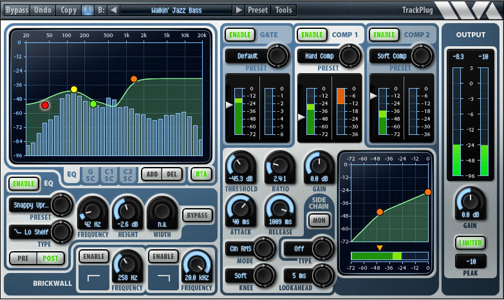
Task: Click the compressor Gain knob
Action: (319, 166)
